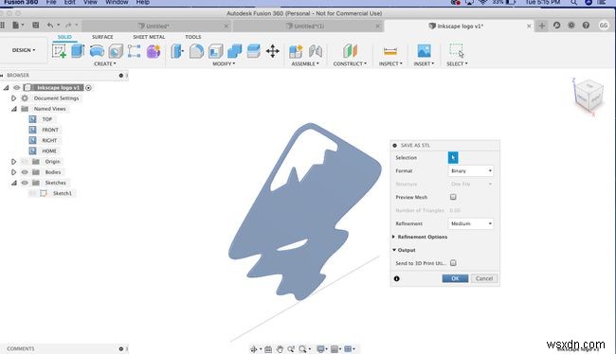The image size is (616, 354).
Task: Open the Design workspace dropdown
Action: [24, 50]
